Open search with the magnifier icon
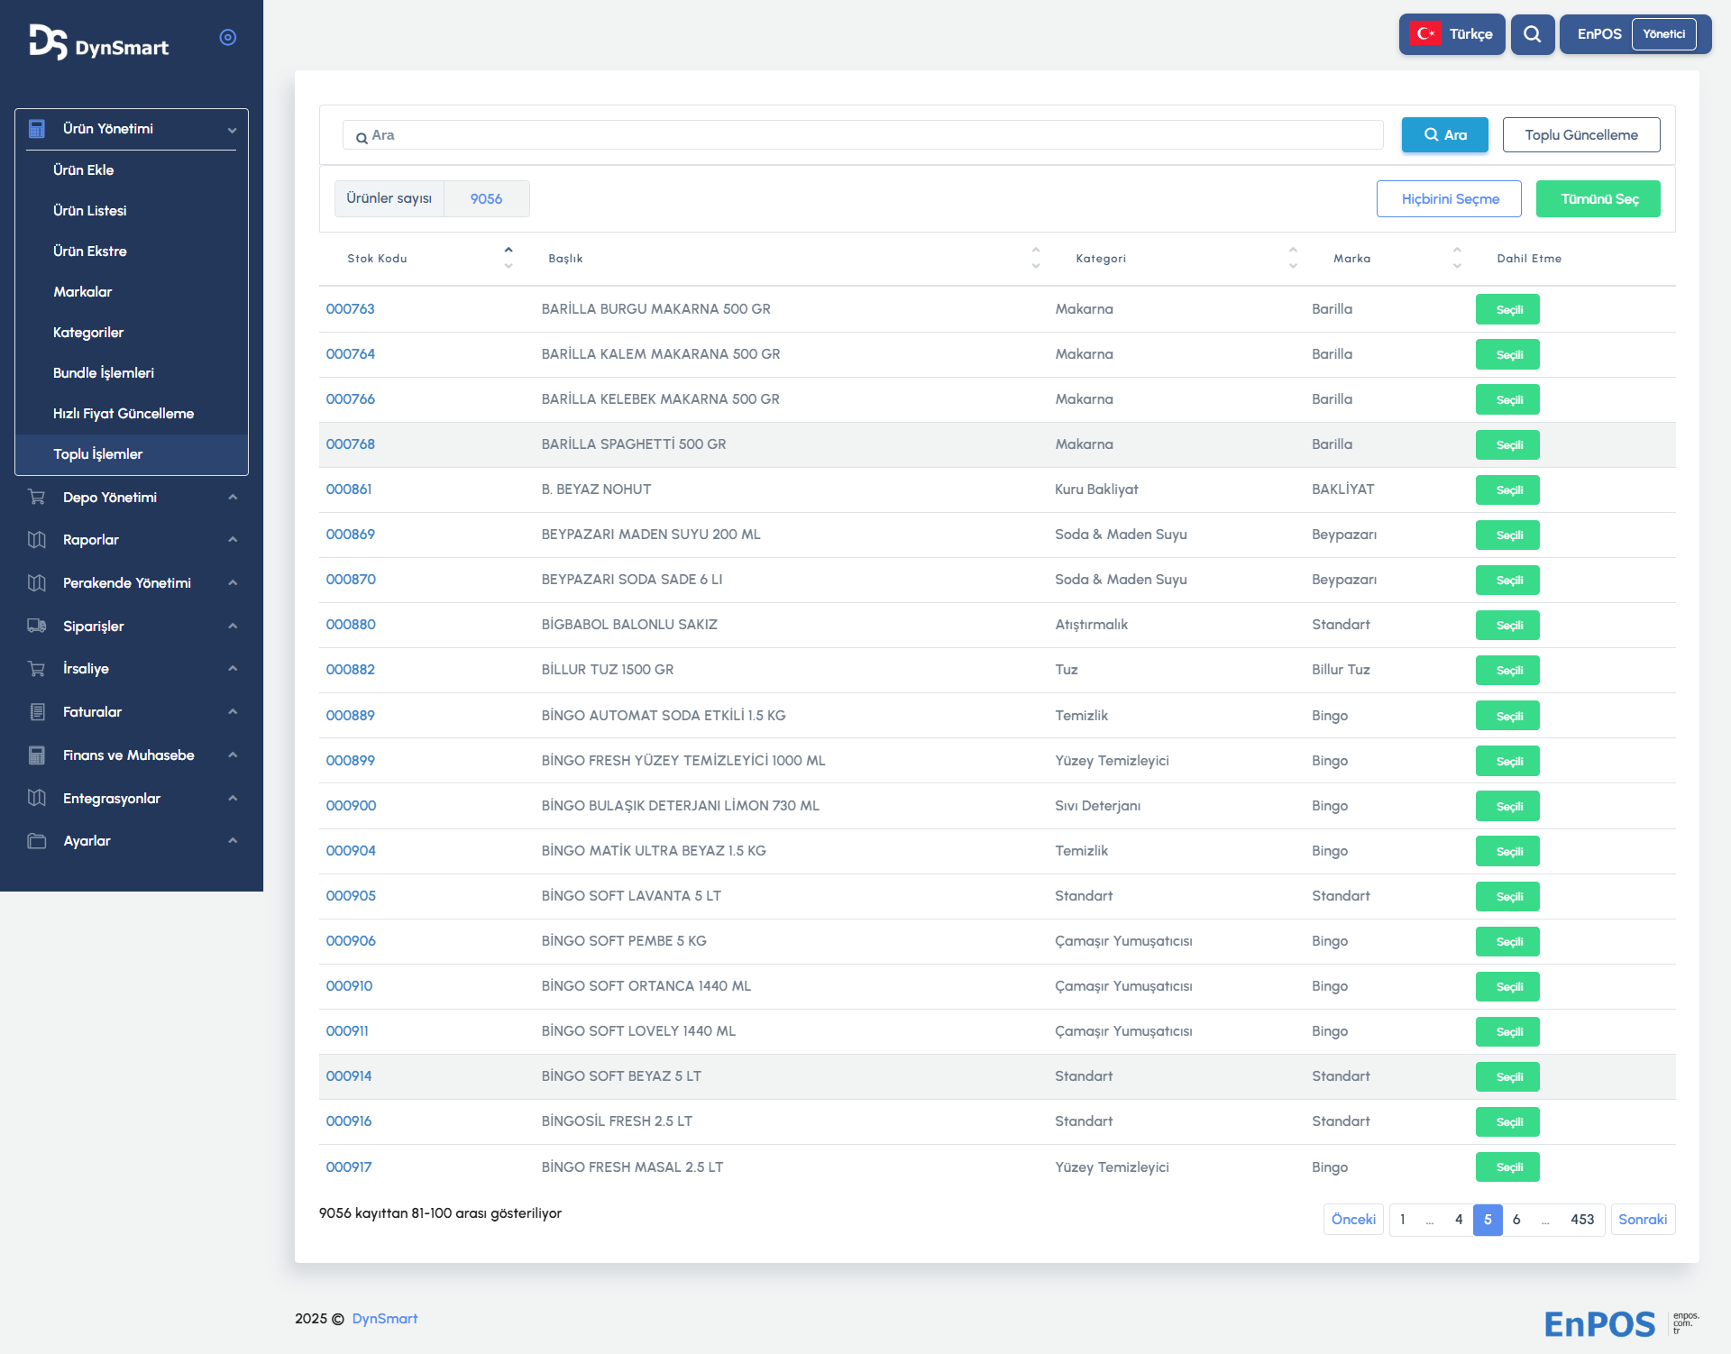 pyautogui.click(x=1532, y=34)
